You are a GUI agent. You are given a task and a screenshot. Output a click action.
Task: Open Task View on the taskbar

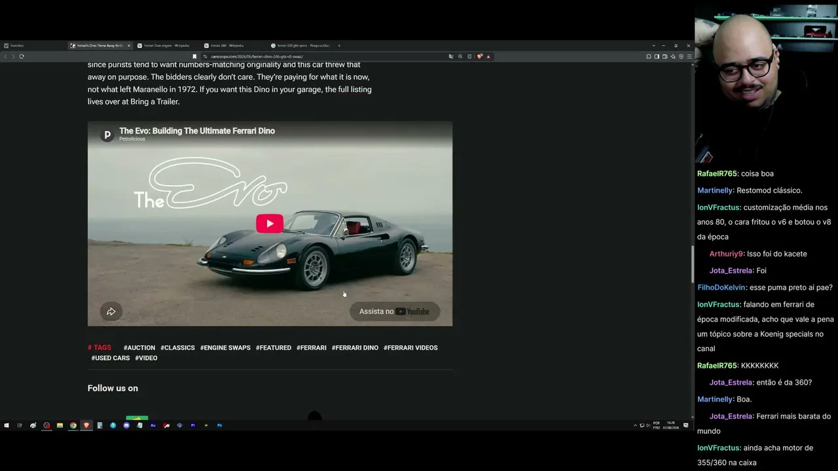20,425
